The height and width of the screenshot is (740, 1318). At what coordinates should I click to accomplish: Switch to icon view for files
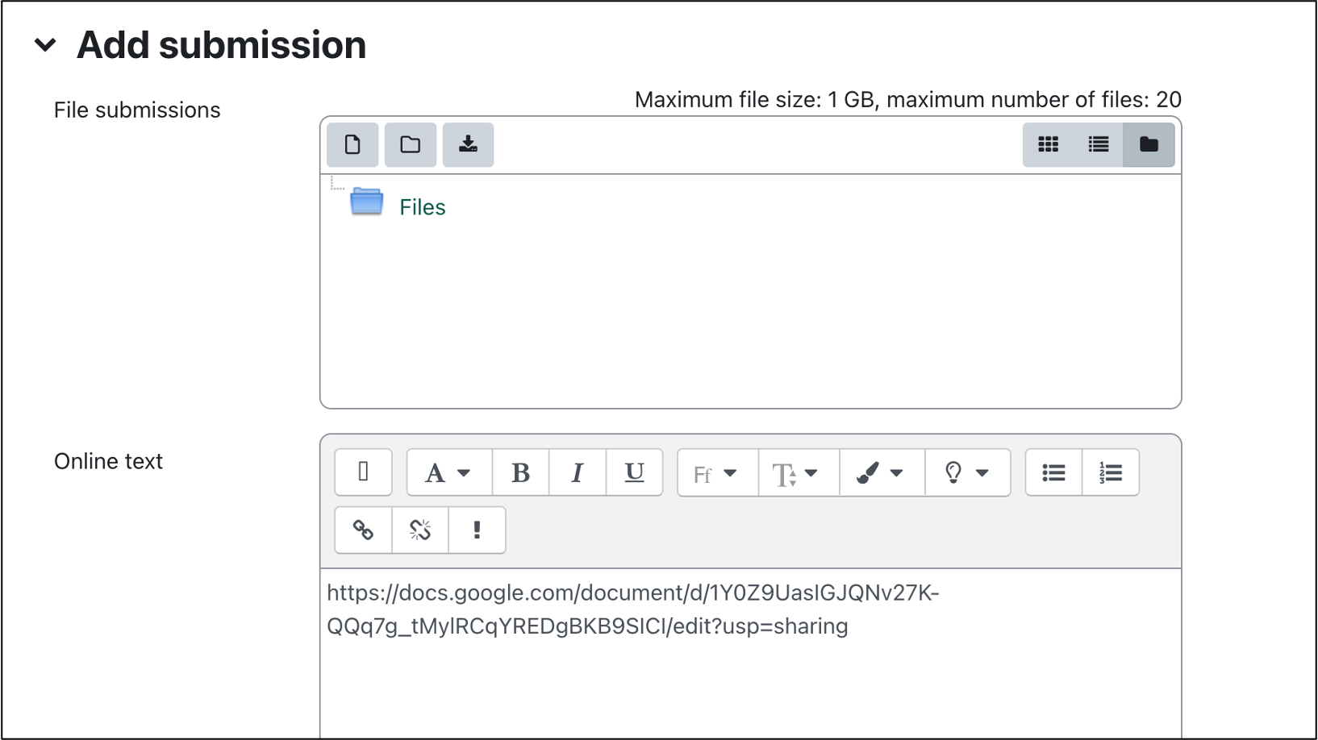1048,145
